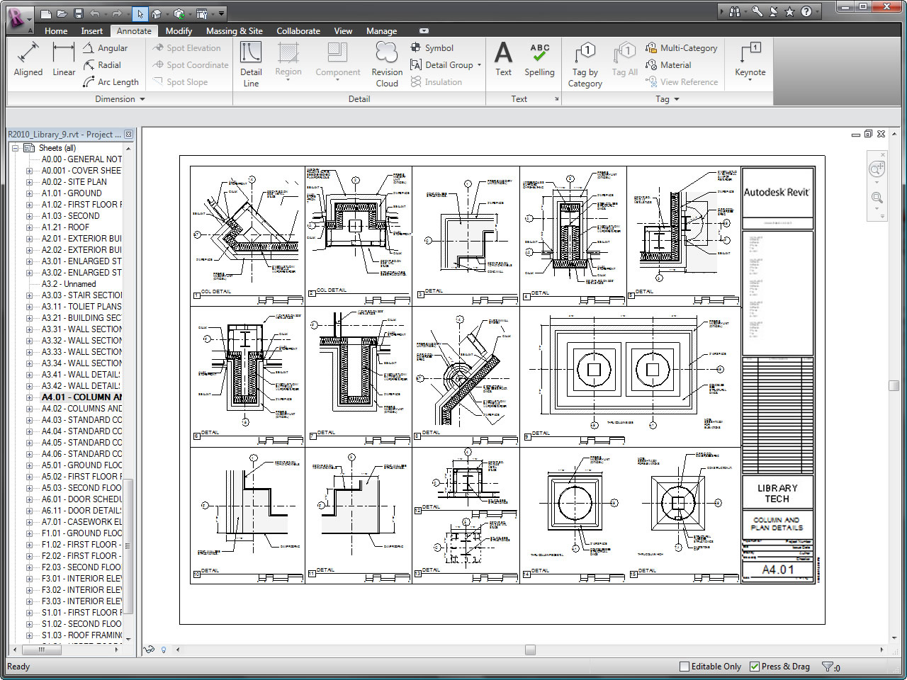Screen dimensions: 907x680
Task: Click the horizontal scrollbar thumb of drawing view
Action: (530, 650)
